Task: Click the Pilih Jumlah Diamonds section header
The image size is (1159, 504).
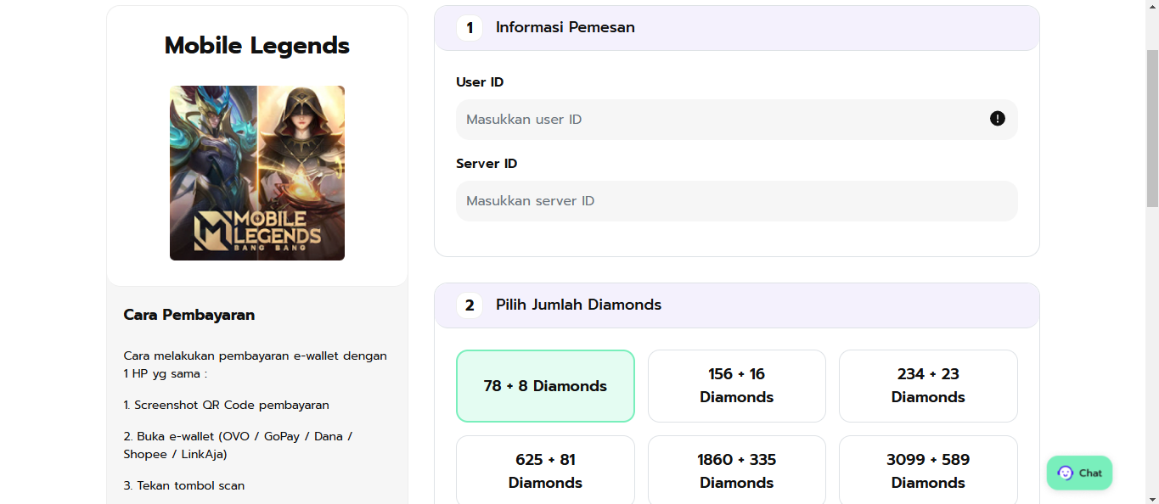Action: tap(737, 305)
